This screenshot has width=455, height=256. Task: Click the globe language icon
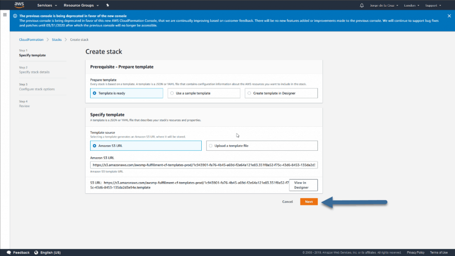[36, 252]
